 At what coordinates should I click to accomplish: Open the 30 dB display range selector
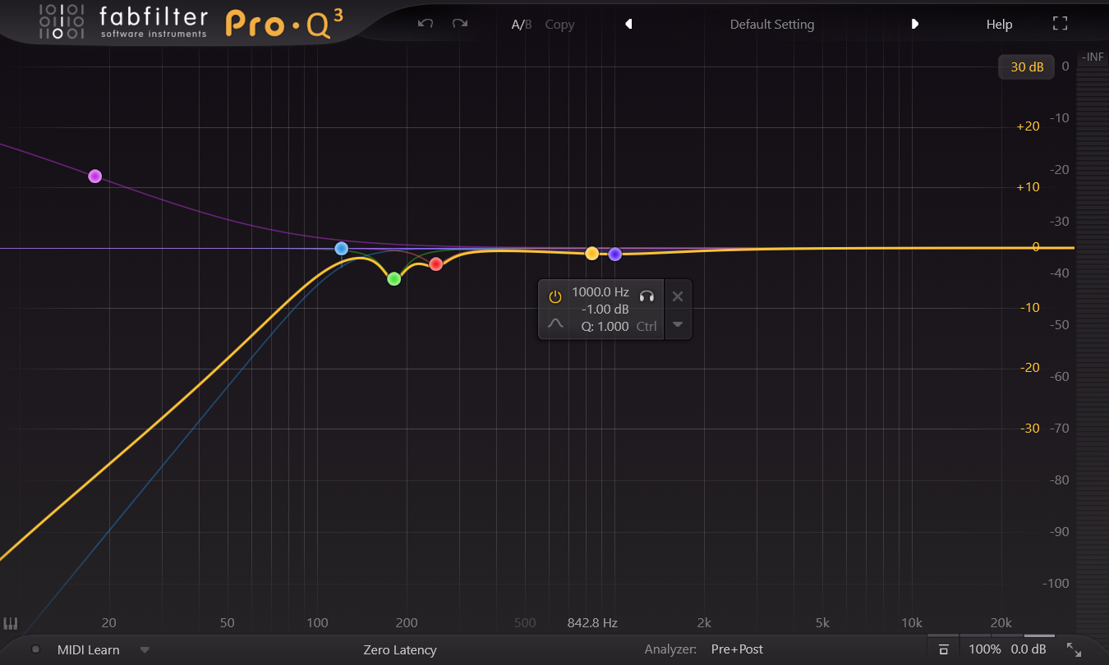point(1027,67)
